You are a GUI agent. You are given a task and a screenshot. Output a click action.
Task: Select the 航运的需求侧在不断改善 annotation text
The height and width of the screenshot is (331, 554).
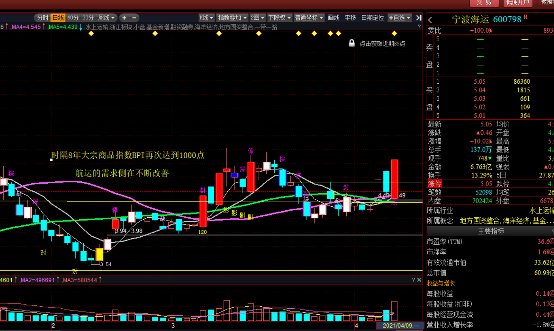(122, 173)
